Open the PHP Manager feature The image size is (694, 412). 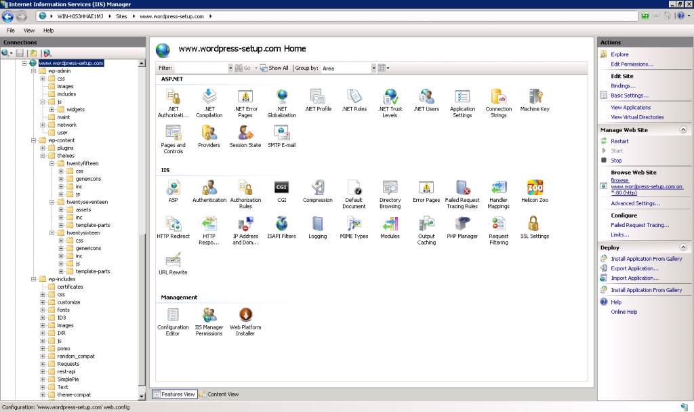point(462,228)
